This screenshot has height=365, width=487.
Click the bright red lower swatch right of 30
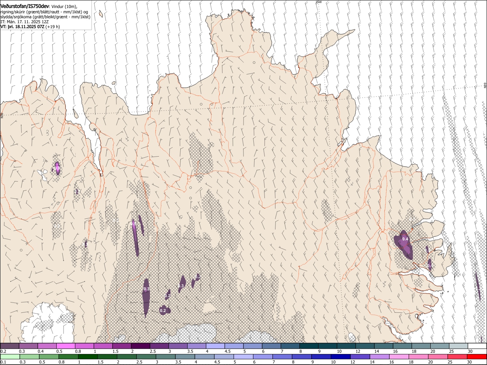pos(477,357)
